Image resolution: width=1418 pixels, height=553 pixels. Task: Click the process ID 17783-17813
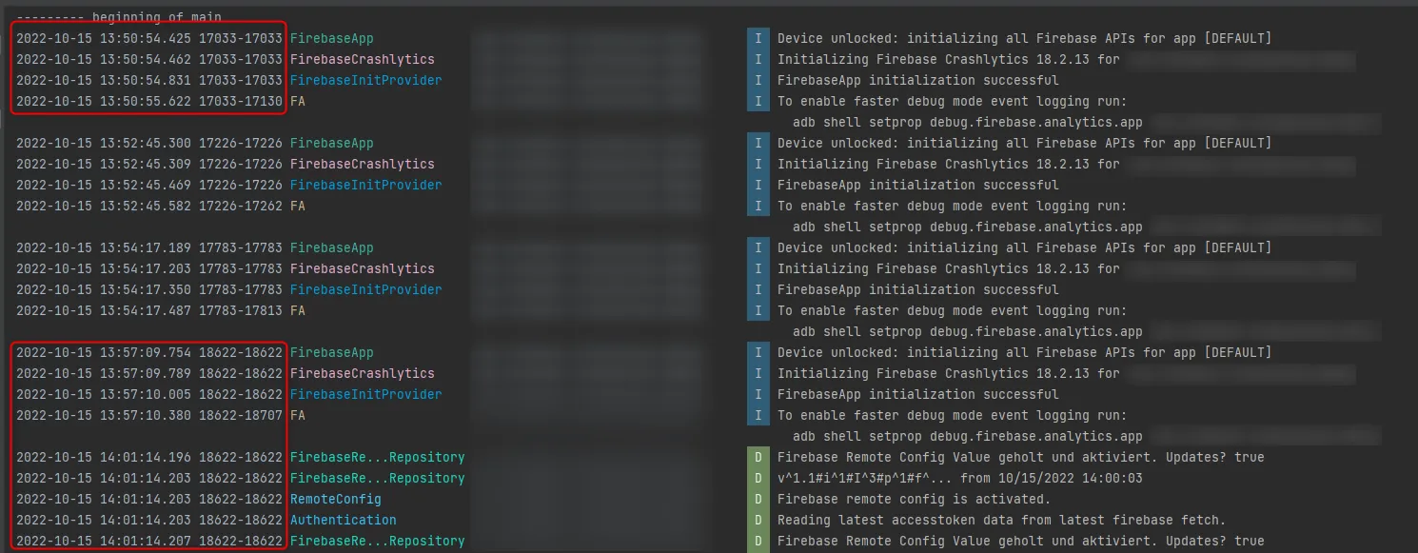click(241, 311)
